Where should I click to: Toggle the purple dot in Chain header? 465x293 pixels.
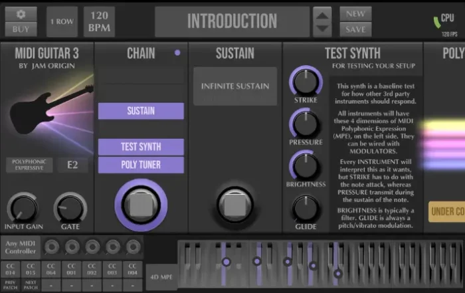pyautogui.click(x=177, y=52)
